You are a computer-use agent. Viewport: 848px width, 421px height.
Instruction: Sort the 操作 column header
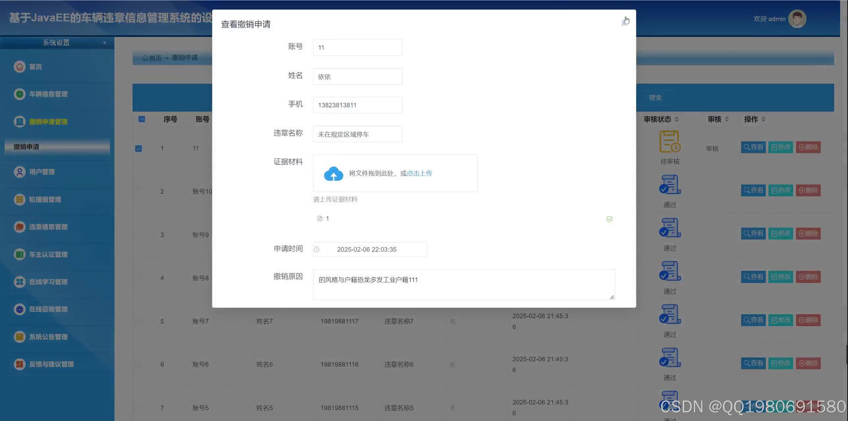click(764, 119)
